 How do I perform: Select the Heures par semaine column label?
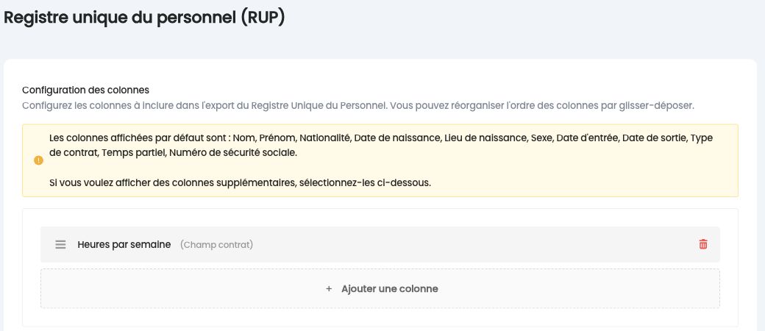pos(124,245)
